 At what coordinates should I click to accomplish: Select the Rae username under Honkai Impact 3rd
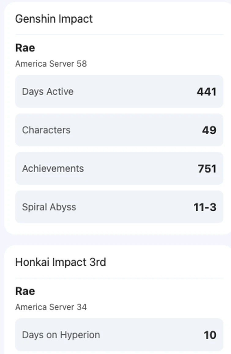coord(25,291)
